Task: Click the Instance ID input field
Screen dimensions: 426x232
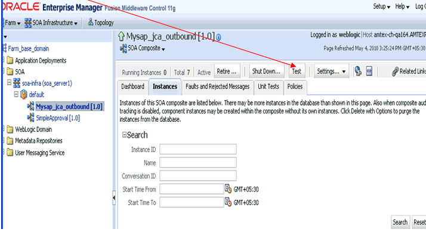Action: click(198, 149)
